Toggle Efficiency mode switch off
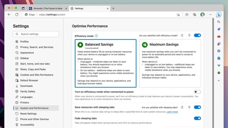Viewport: 228px width, 128px height. click(197, 35)
